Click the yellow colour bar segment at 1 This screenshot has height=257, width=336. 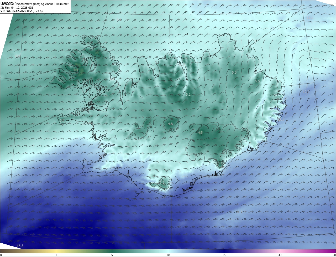56,251
